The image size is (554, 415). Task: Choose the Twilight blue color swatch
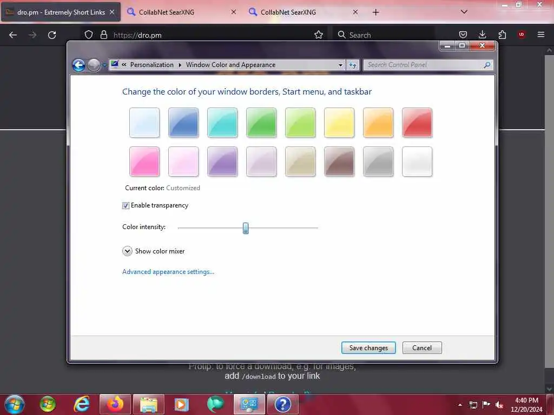[x=183, y=123]
